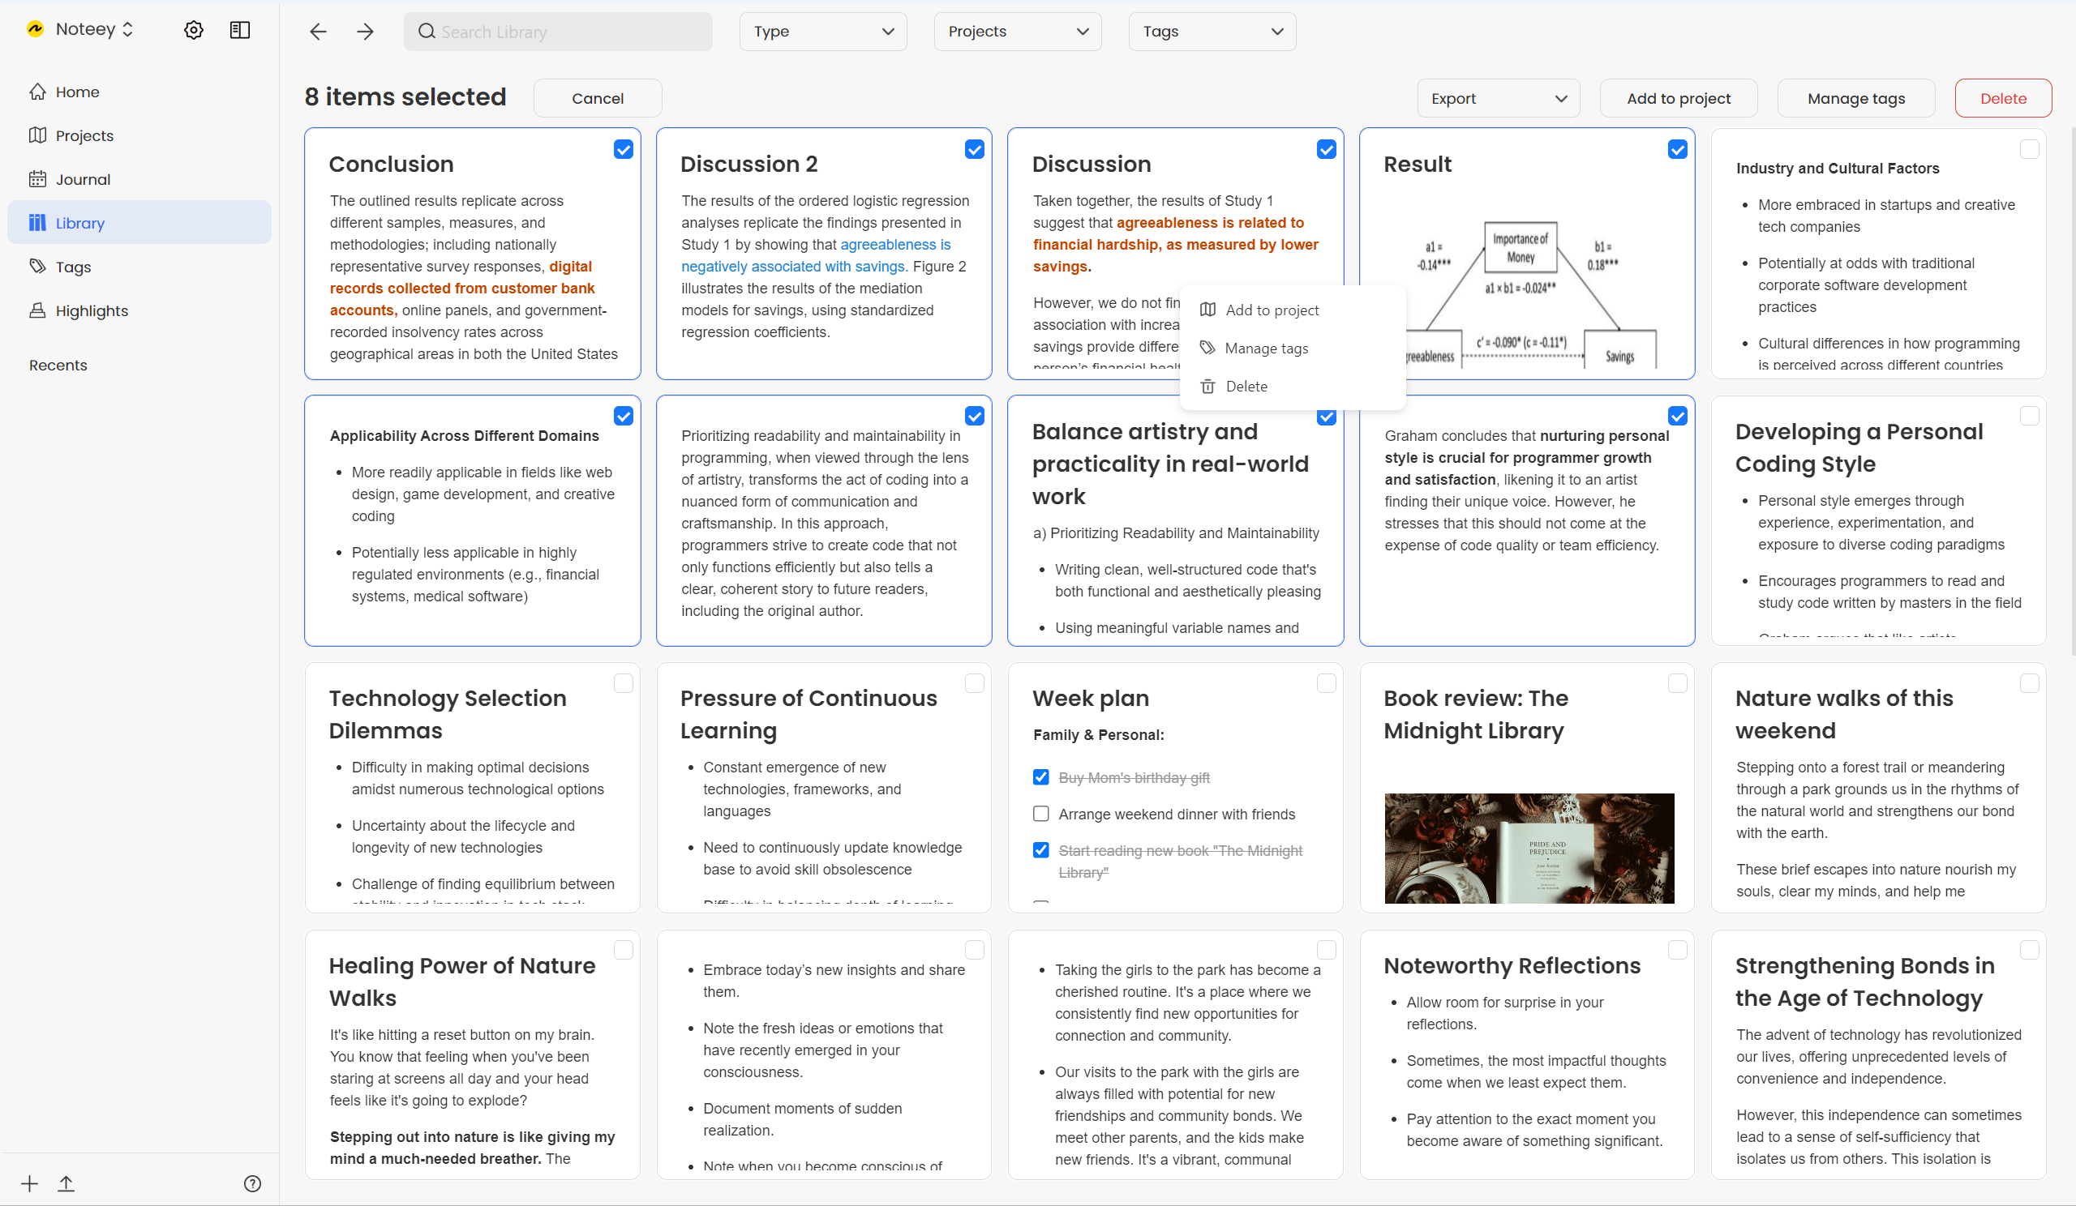Uncheck the Conclusion card checkbox
Viewport: 2076px width, 1206px height.
click(624, 149)
